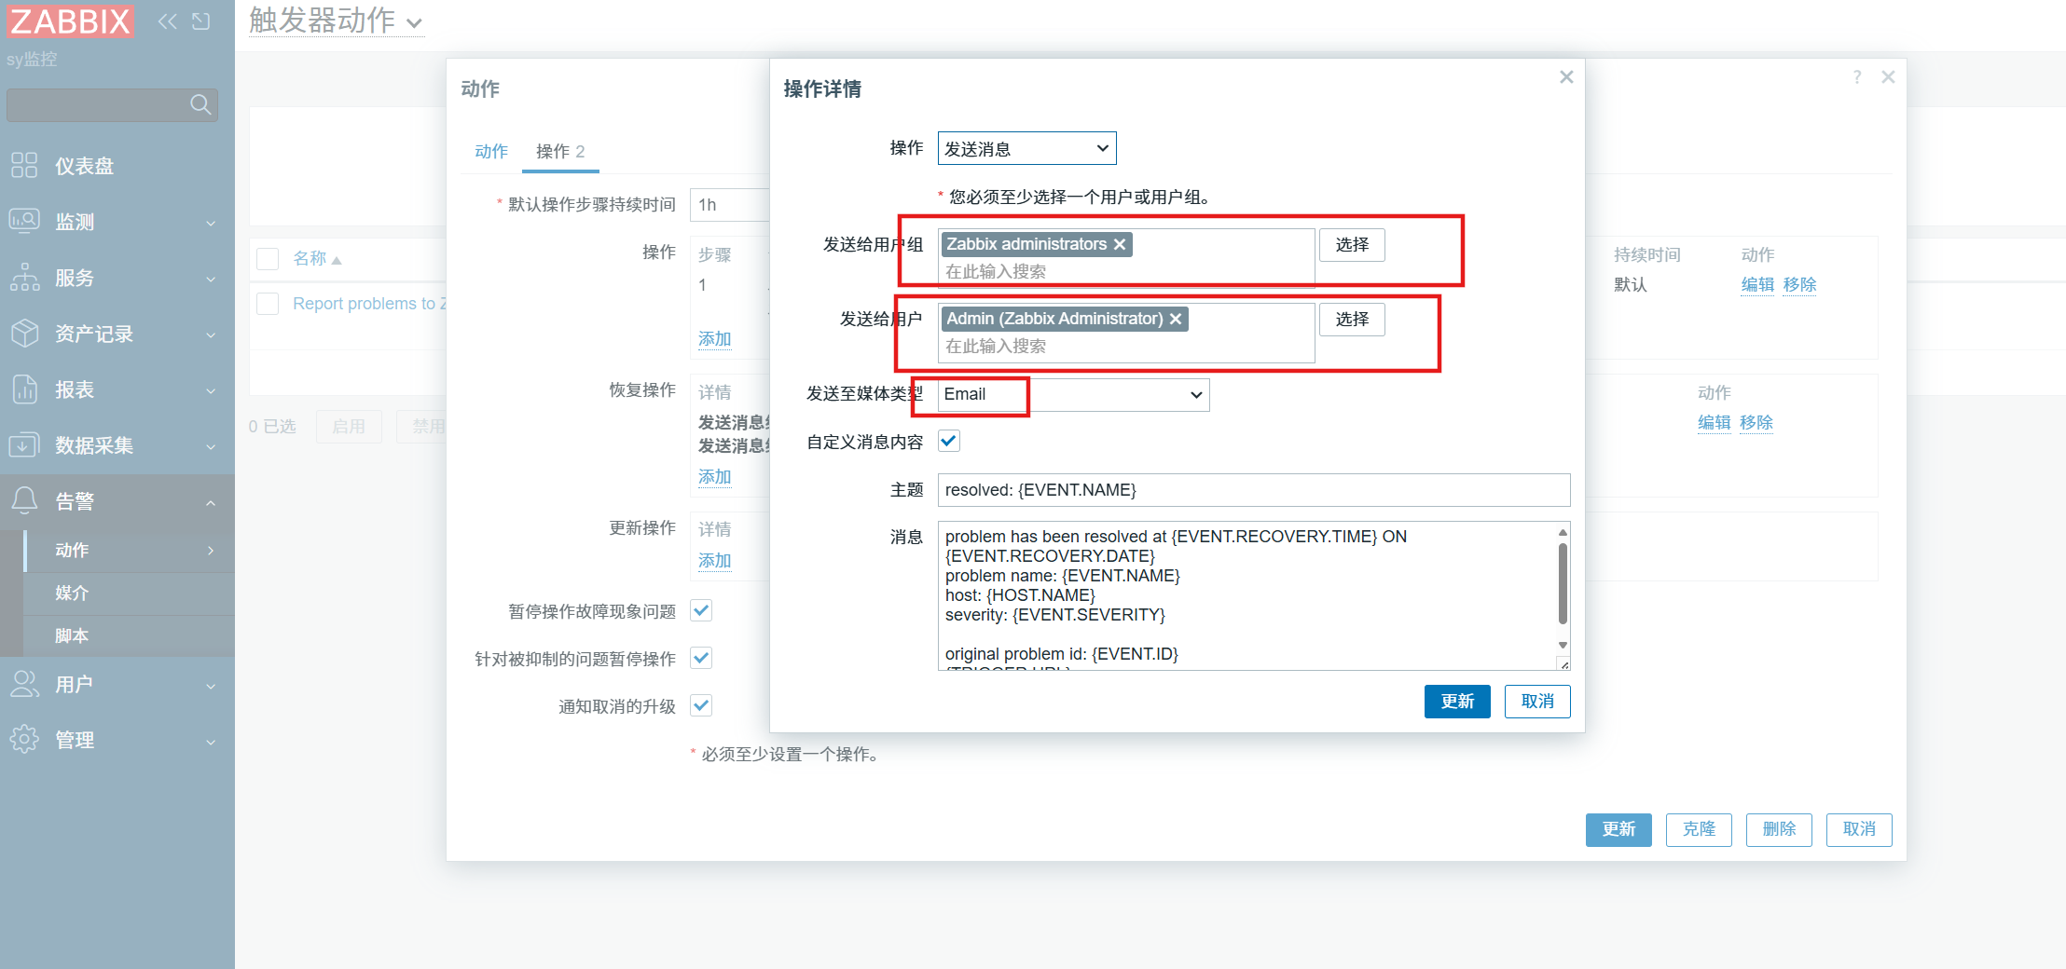2066x969 pixels.
Task: Toggle 自定义消息内容 checkbox
Action: (x=949, y=441)
